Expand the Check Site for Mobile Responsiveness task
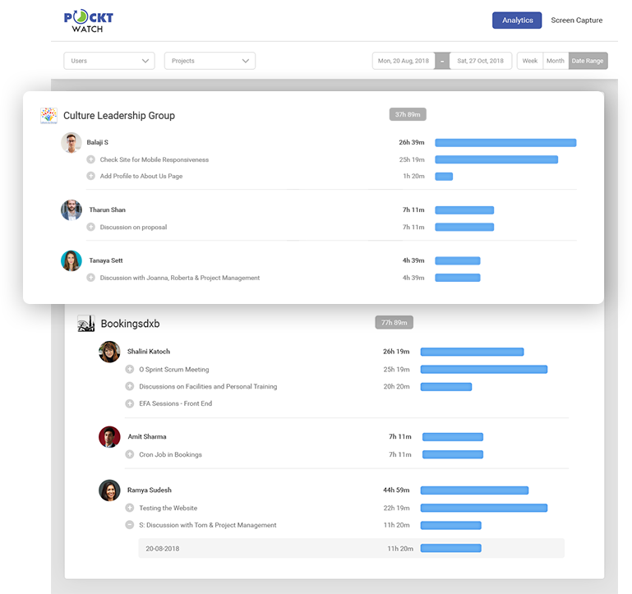 (x=91, y=160)
